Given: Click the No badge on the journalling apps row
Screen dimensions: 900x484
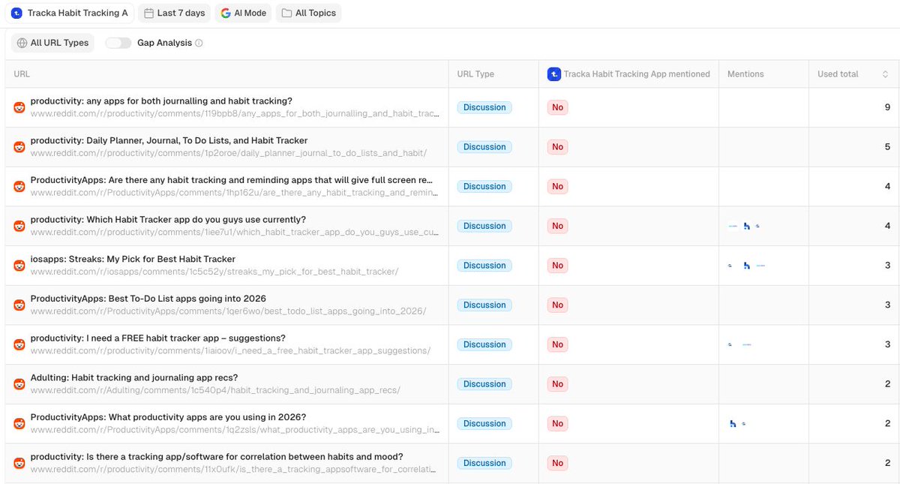Looking at the screenshot, I should coord(557,107).
